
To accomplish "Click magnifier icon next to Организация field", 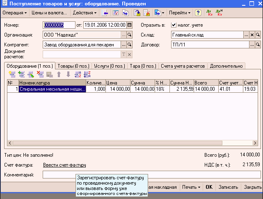I will (130, 35).
